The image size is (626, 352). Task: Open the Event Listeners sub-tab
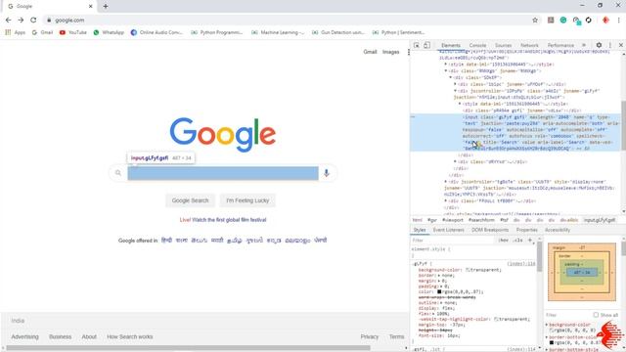(448, 230)
